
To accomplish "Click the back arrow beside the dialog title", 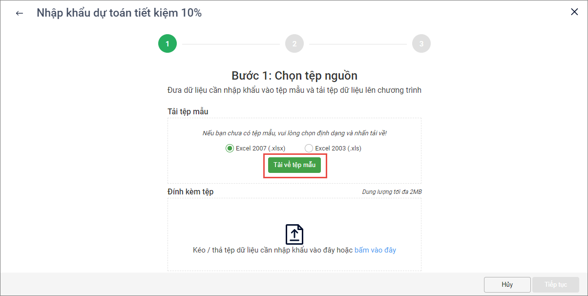I will click(20, 13).
